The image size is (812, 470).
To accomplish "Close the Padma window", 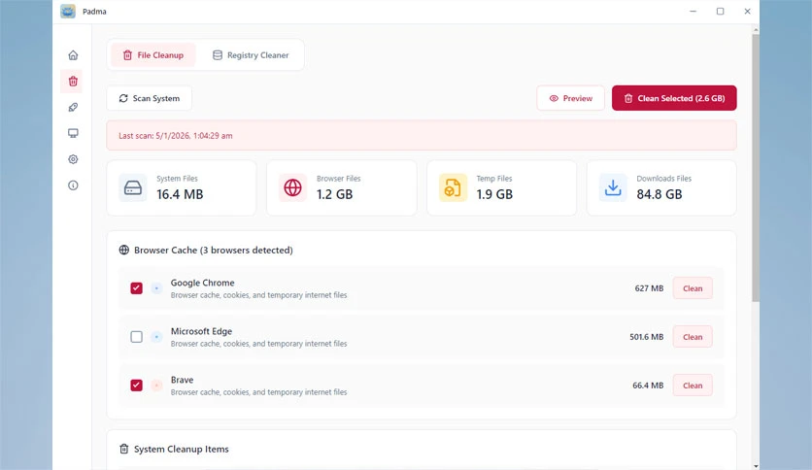I will (x=747, y=12).
